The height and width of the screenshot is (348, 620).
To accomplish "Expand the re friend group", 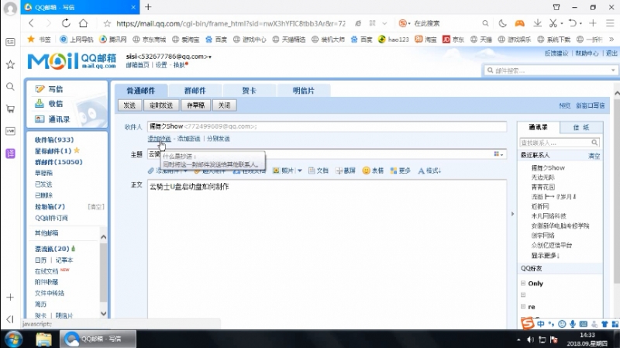I will [x=523, y=306].
